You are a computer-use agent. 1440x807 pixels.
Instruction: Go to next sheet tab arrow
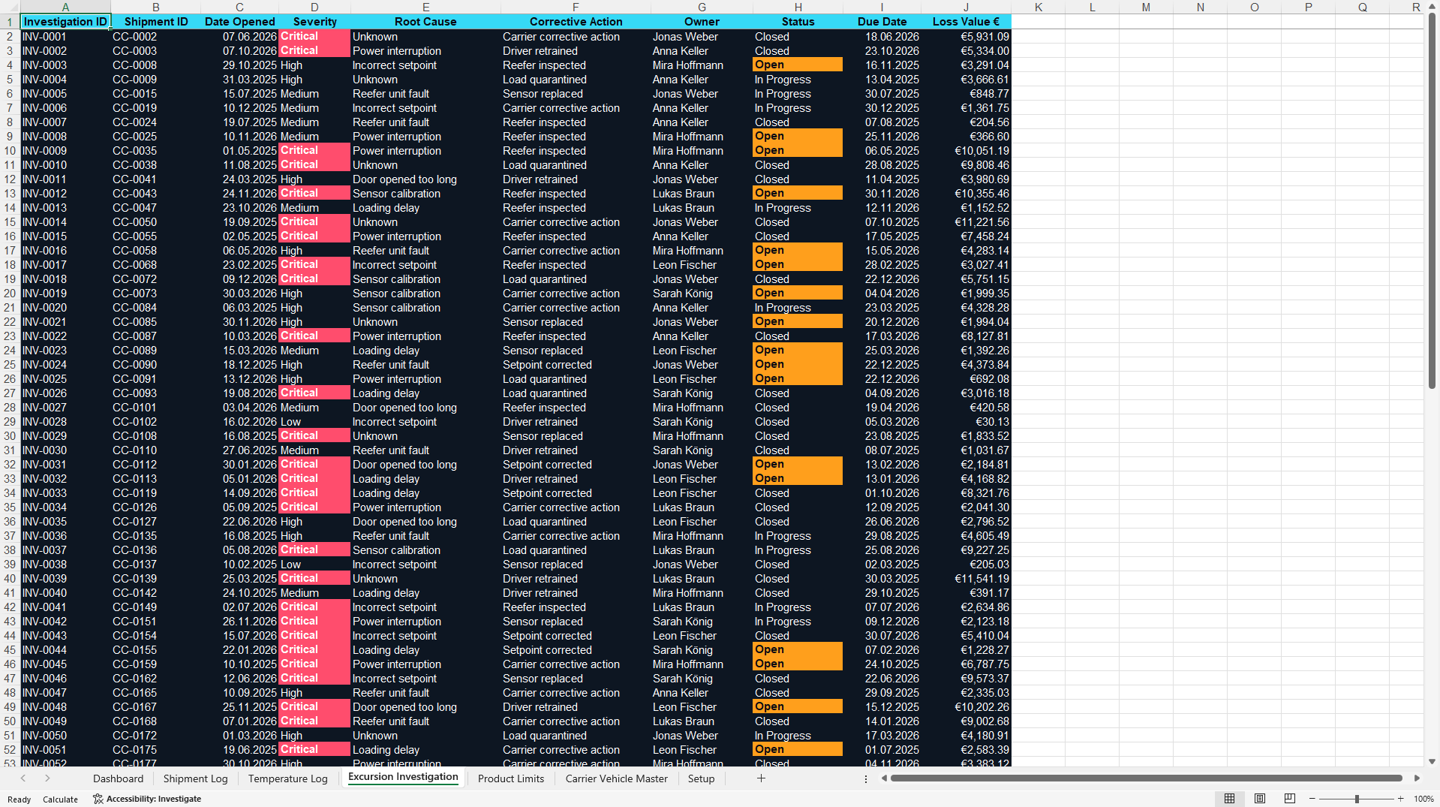click(47, 778)
